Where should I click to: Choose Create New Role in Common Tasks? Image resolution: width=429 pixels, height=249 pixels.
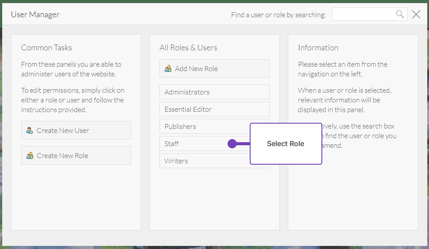coord(76,155)
